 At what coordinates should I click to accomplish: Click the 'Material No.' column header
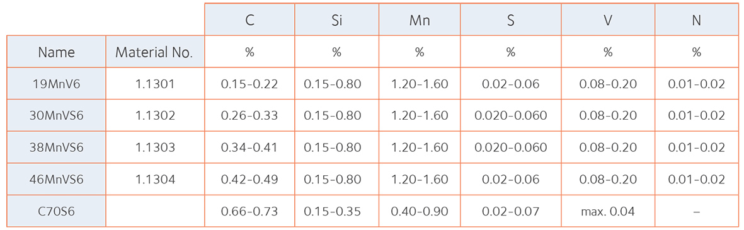pos(155,52)
